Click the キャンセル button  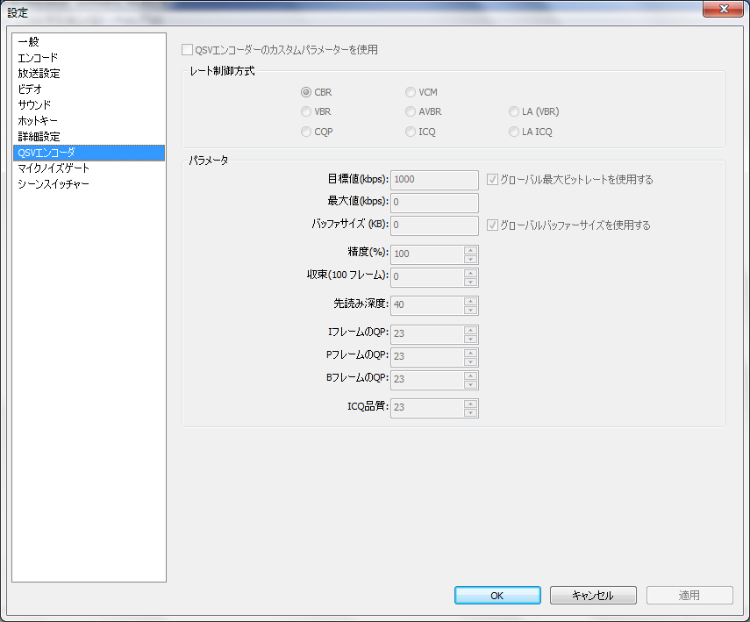coord(593,595)
